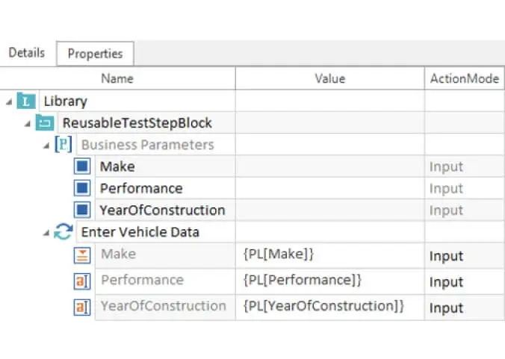Screen dimensions: 505x359
Task: Click the Business Parameters [P] icon
Action: point(63,145)
